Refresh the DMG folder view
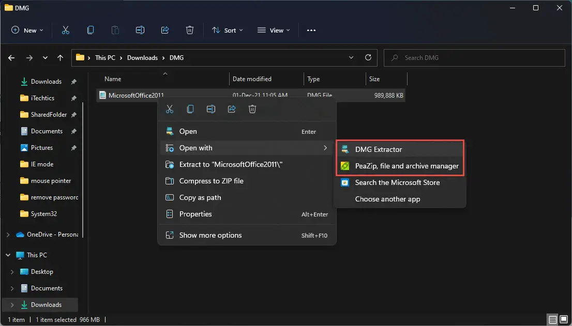This screenshot has height=326, width=572. click(368, 57)
